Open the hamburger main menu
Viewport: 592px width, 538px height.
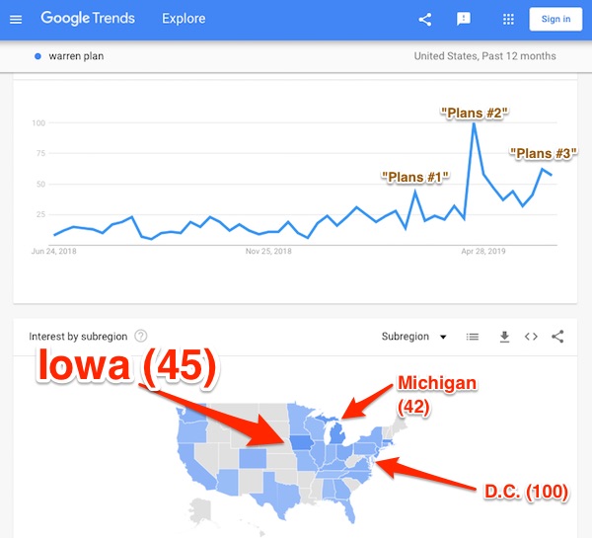[x=16, y=19]
